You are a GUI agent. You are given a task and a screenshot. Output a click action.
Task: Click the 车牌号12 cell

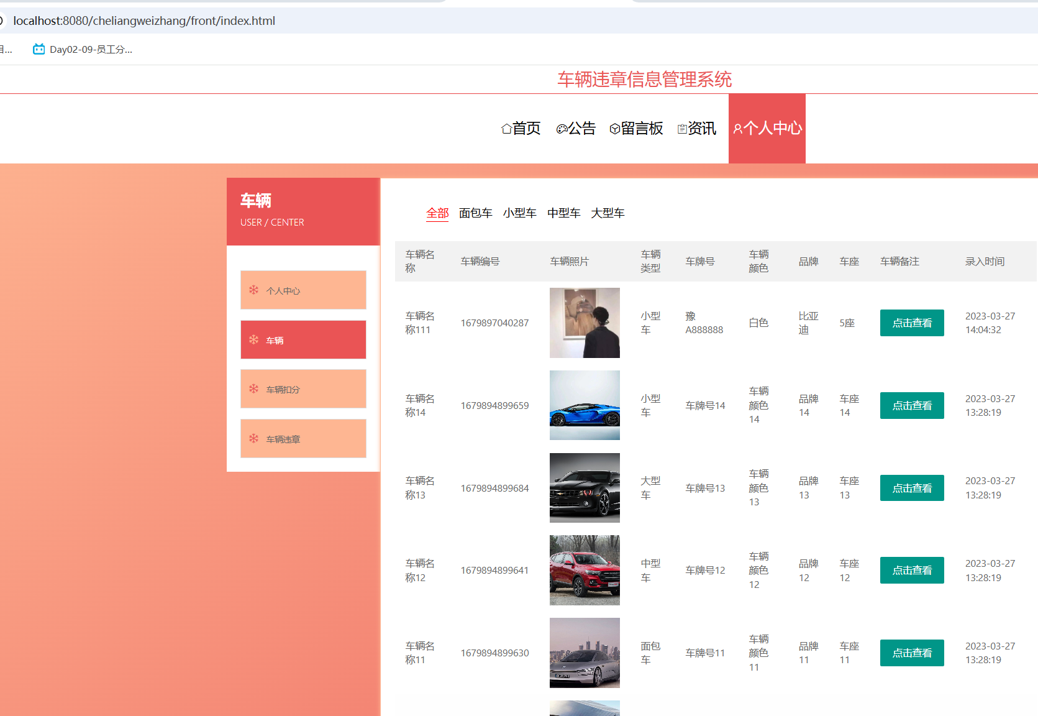click(x=705, y=571)
